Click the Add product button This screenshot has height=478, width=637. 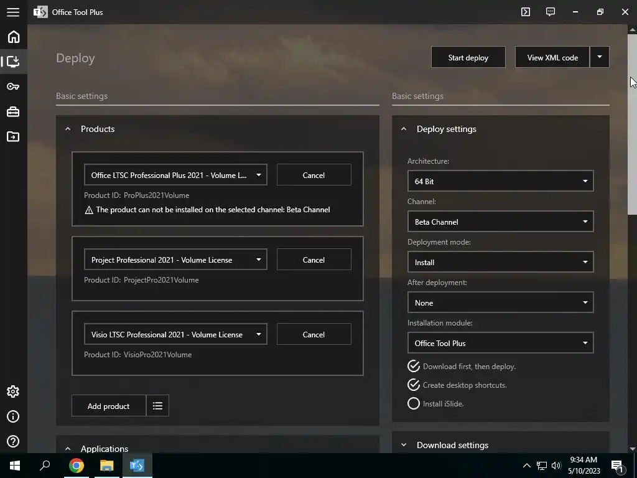click(109, 406)
